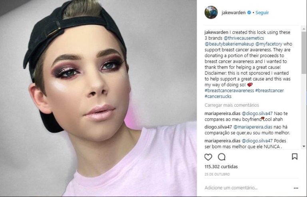Open comments via speech bubble icon

[x=221, y=157]
